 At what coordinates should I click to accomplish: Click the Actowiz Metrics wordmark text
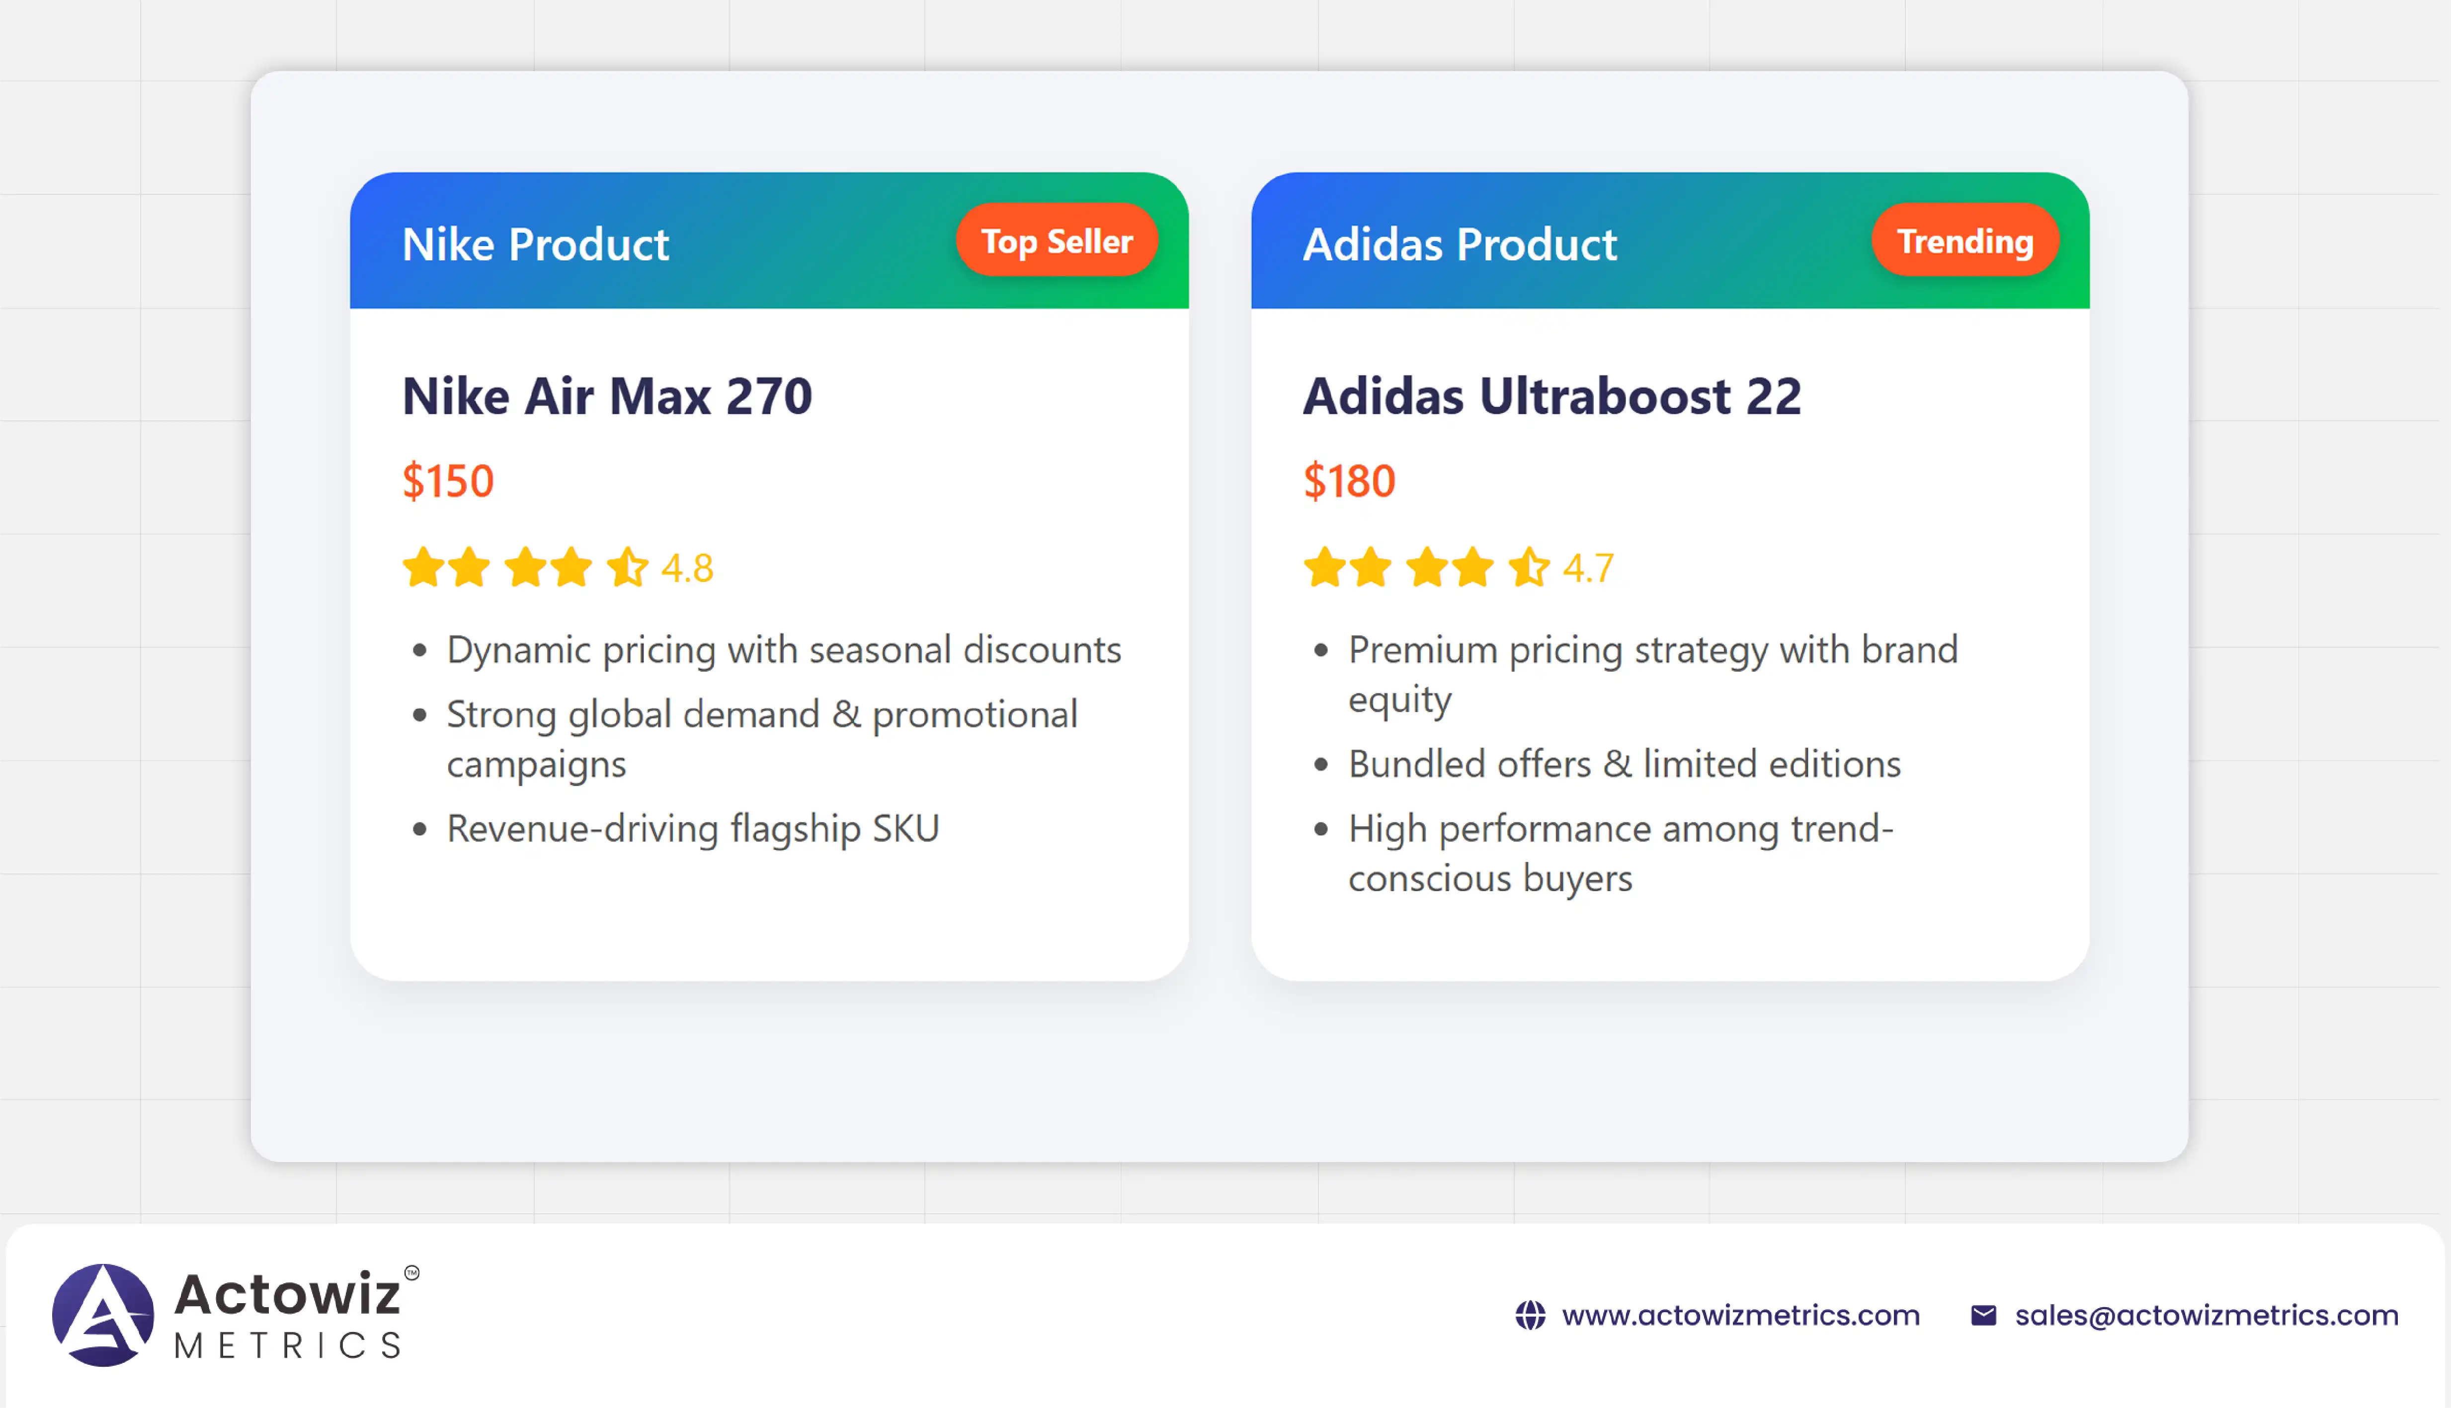(287, 1315)
